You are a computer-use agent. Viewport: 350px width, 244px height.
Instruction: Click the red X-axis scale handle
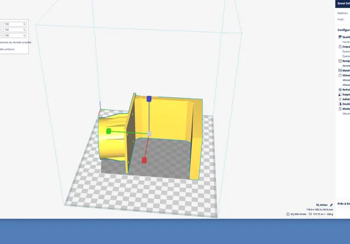tap(144, 160)
